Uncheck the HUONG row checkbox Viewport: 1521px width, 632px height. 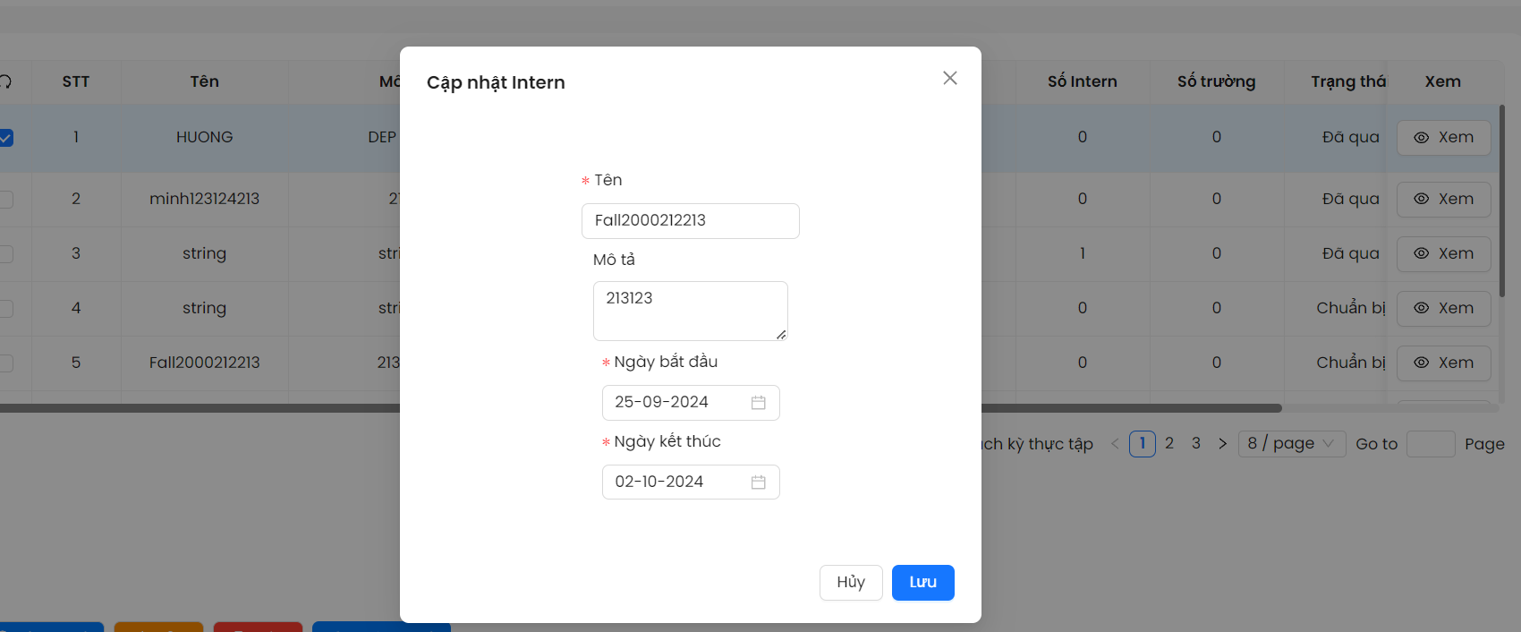(x=5, y=138)
